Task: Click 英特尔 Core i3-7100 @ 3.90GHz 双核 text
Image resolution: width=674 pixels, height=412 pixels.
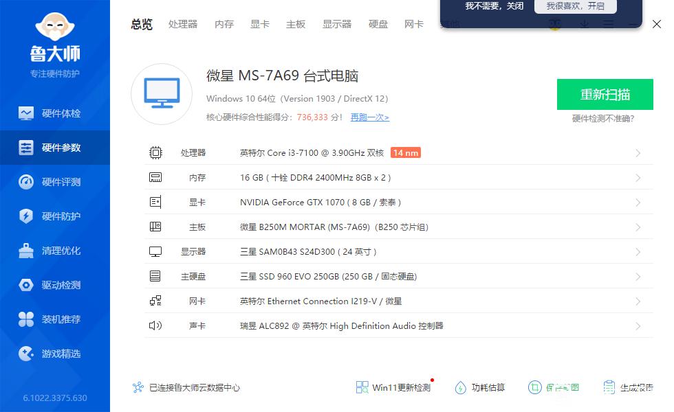Action: click(312, 152)
